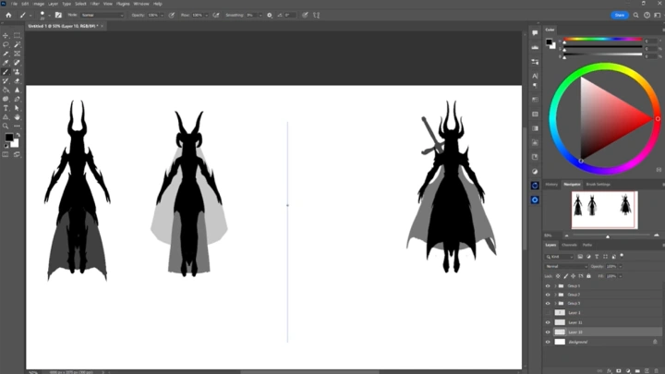Switch to the Paths tab
The width and height of the screenshot is (665, 374).
point(587,245)
